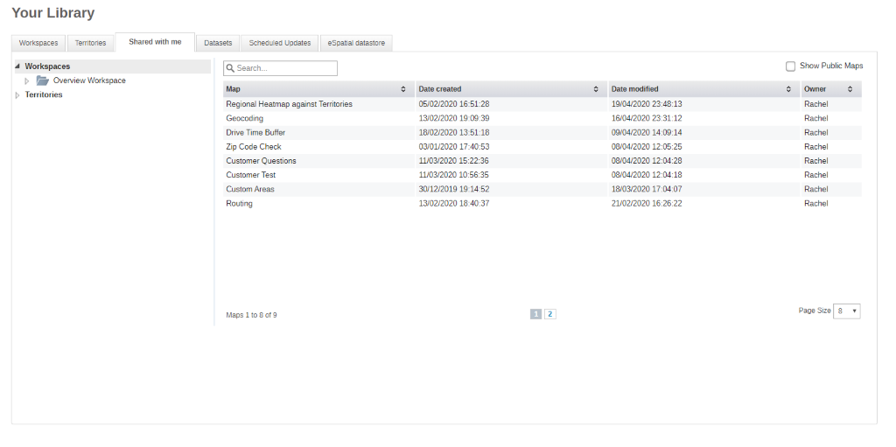Click created date 13/02/2020 19:09:39

(x=454, y=118)
